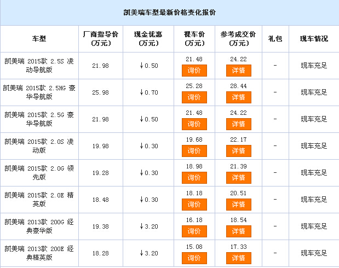Select model name 凯美瑞 2015款 2.0S 凌动版
339x268 pixels.
click(x=39, y=146)
